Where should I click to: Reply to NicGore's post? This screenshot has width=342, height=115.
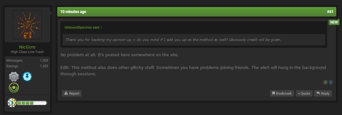tap(323, 93)
